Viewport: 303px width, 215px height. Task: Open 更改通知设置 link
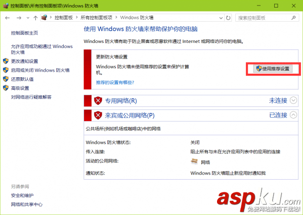pos(25,61)
